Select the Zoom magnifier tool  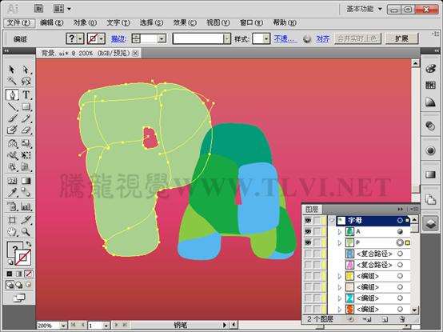click(x=26, y=232)
